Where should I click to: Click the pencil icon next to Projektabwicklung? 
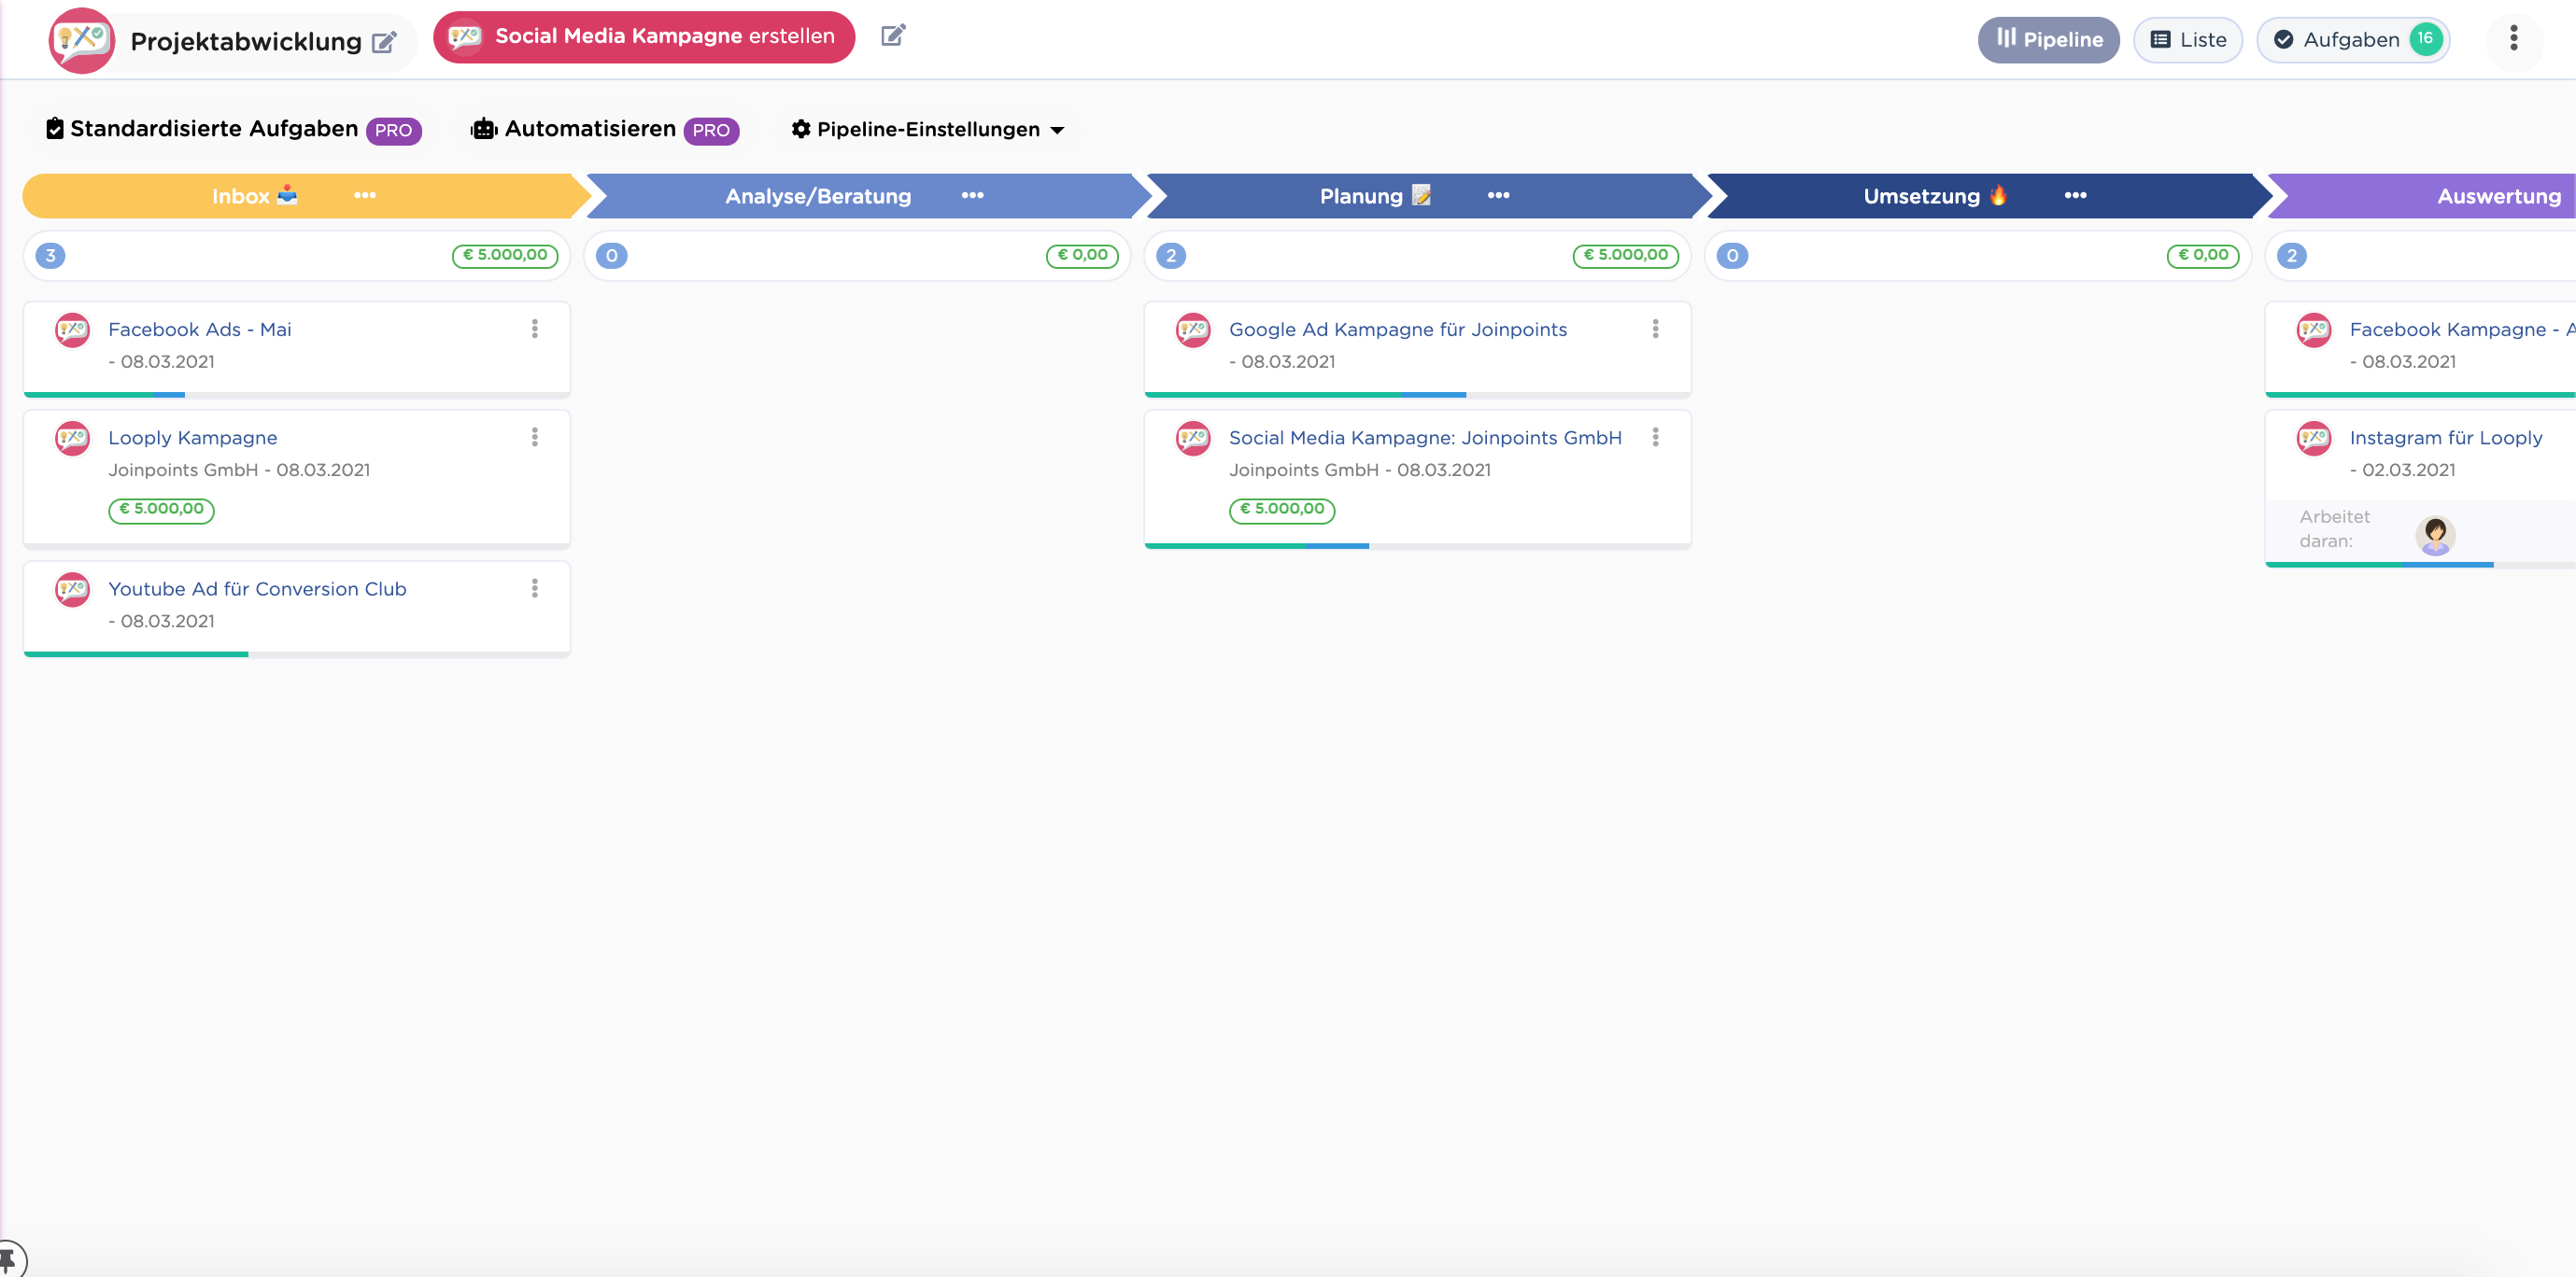point(383,42)
